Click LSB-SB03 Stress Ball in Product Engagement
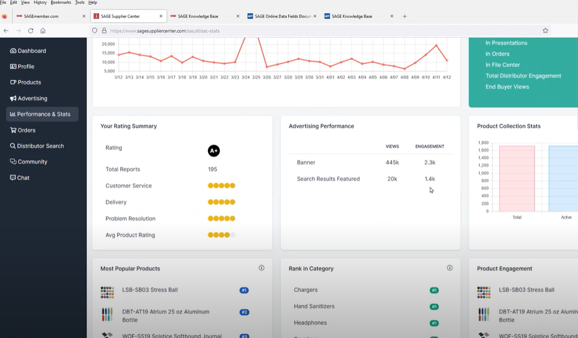The width and height of the screenshot is (578, 338). coord(526,289)
